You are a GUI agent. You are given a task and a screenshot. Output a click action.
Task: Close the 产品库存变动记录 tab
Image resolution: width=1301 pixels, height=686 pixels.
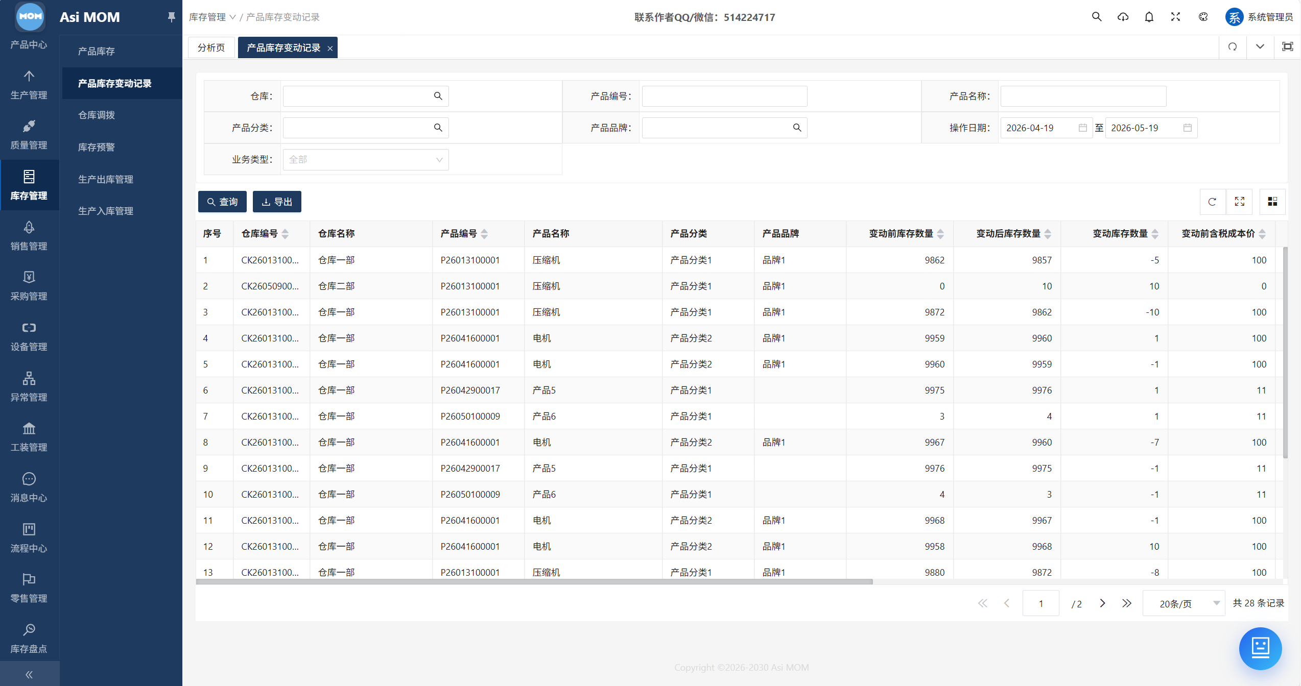tap(330, 48)
